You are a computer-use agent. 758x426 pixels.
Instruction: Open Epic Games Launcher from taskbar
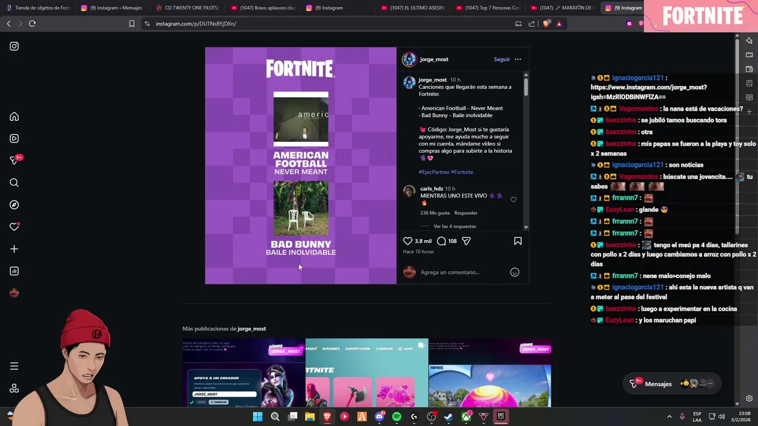coord(500,417)
